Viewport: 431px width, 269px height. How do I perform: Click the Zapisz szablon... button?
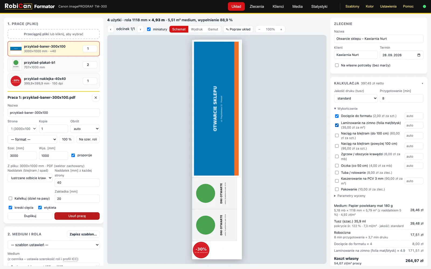[x=83, y=234]
